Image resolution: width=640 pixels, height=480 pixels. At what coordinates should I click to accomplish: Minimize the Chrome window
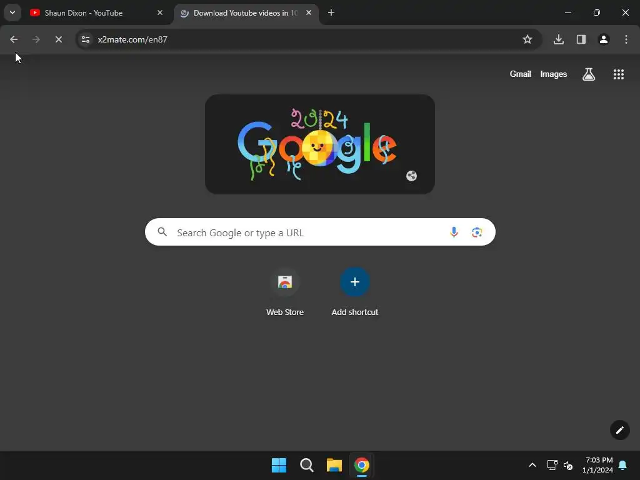(x=567, y=12)
